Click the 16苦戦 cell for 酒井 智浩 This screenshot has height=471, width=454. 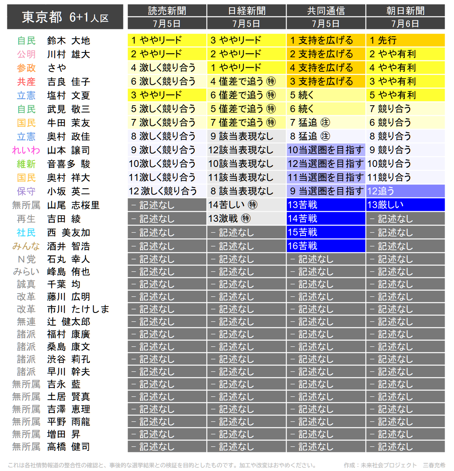[x=326, y=246]
